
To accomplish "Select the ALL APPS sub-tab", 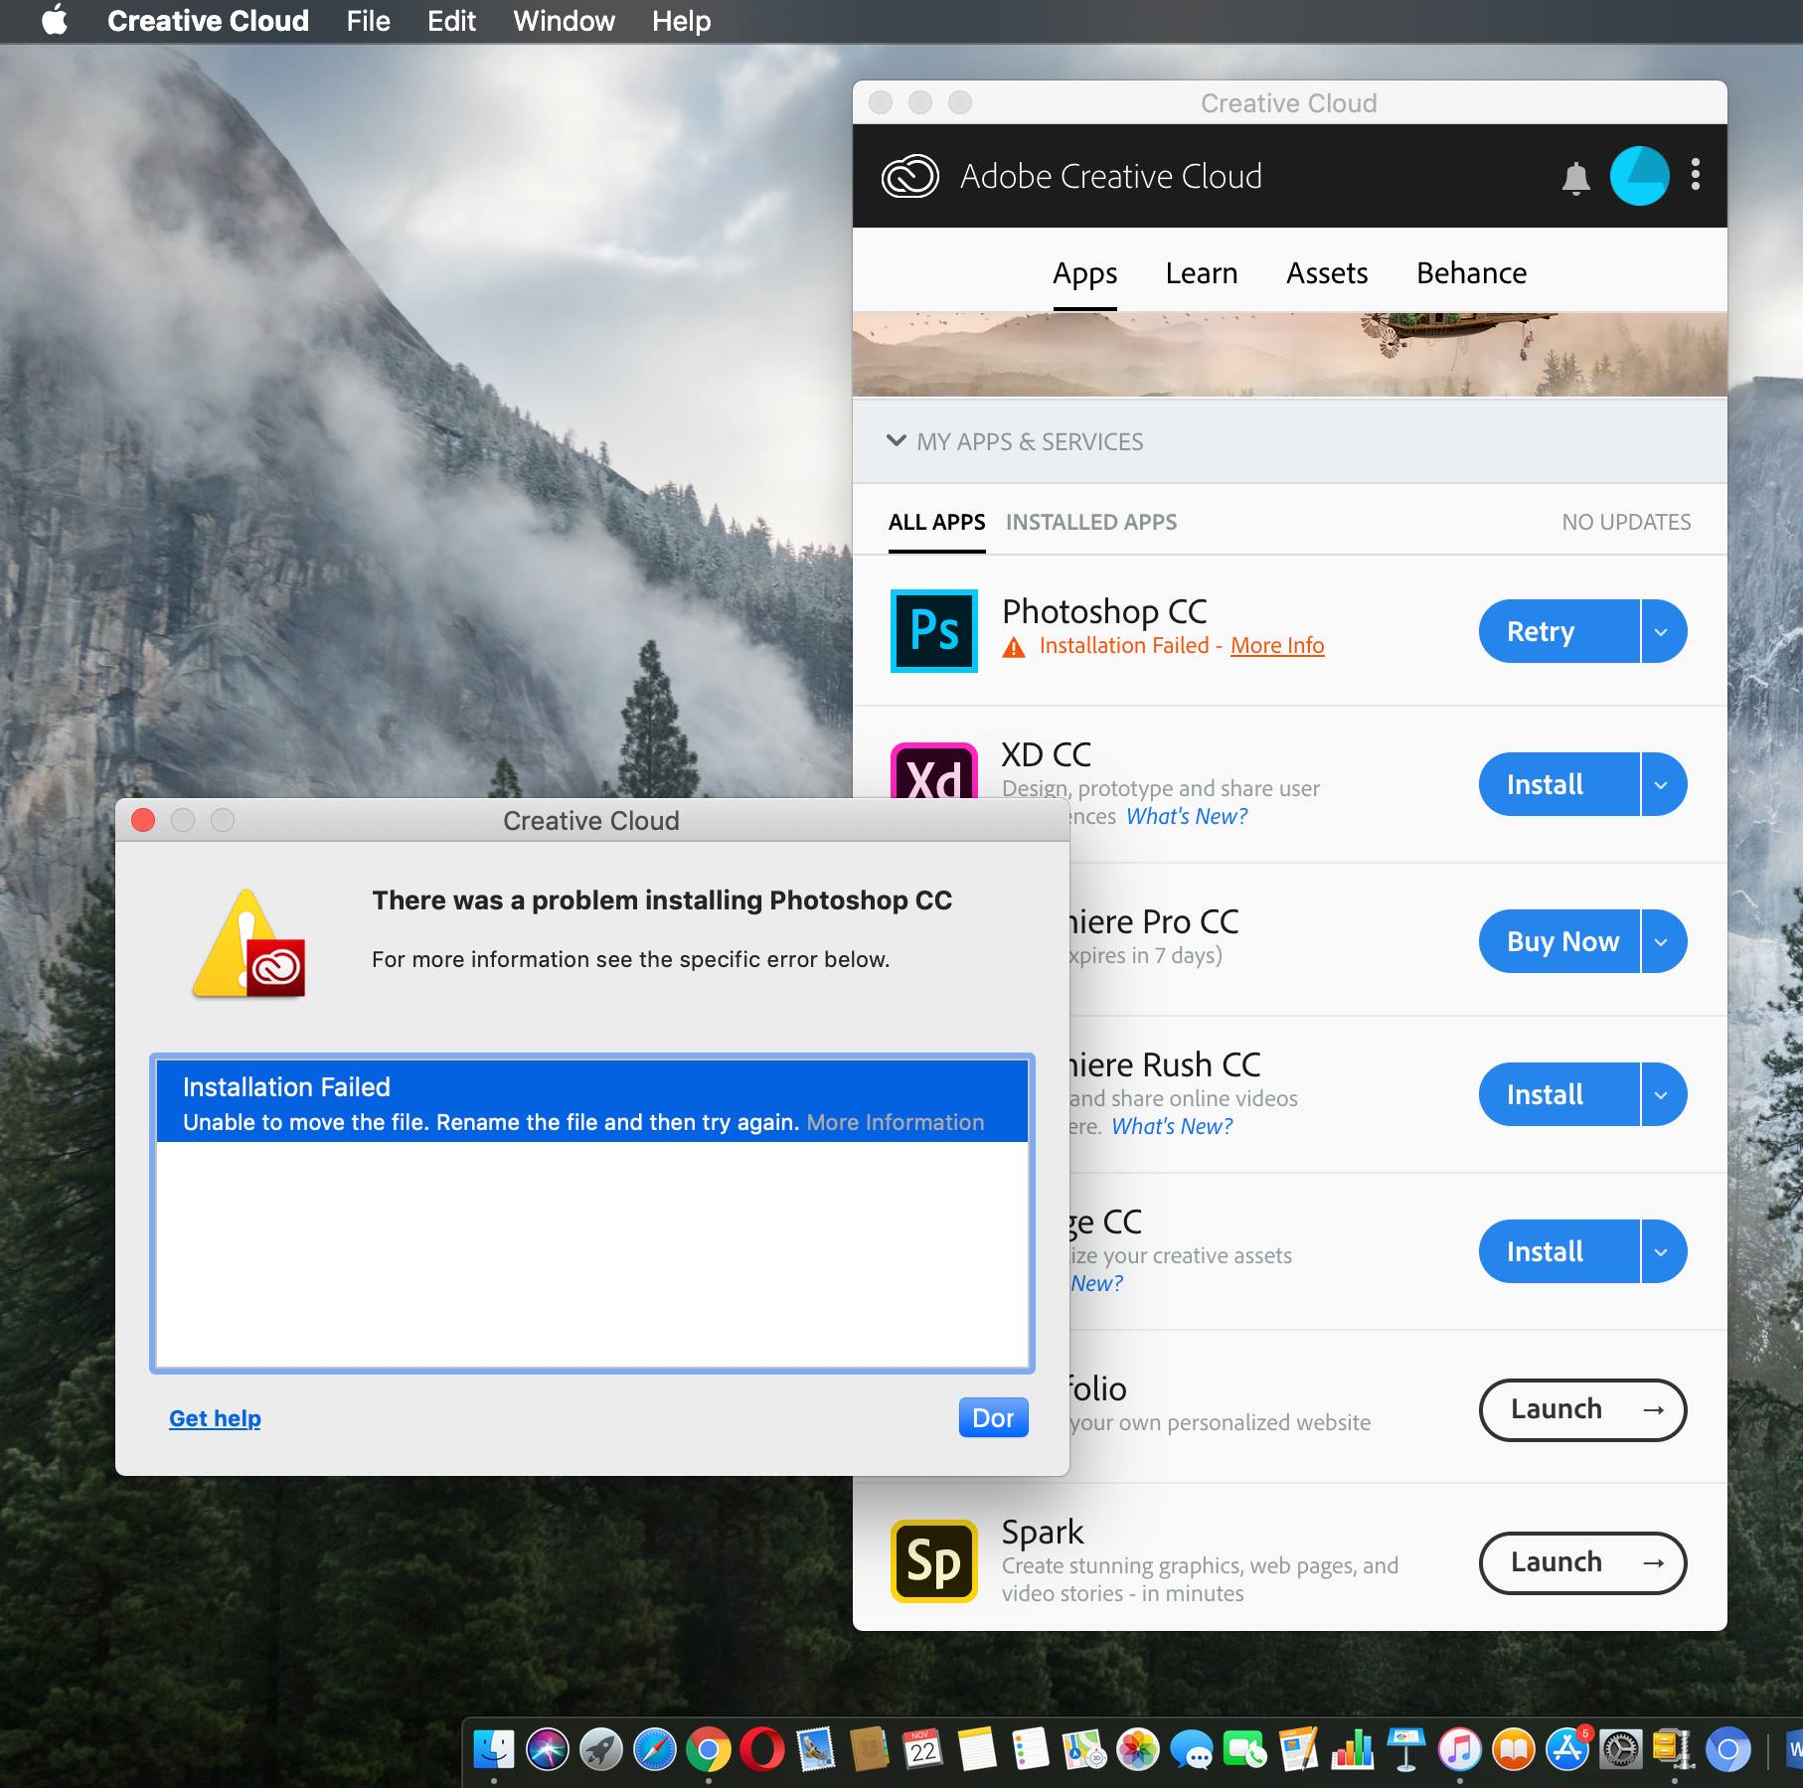I will (x=936, y=523).
